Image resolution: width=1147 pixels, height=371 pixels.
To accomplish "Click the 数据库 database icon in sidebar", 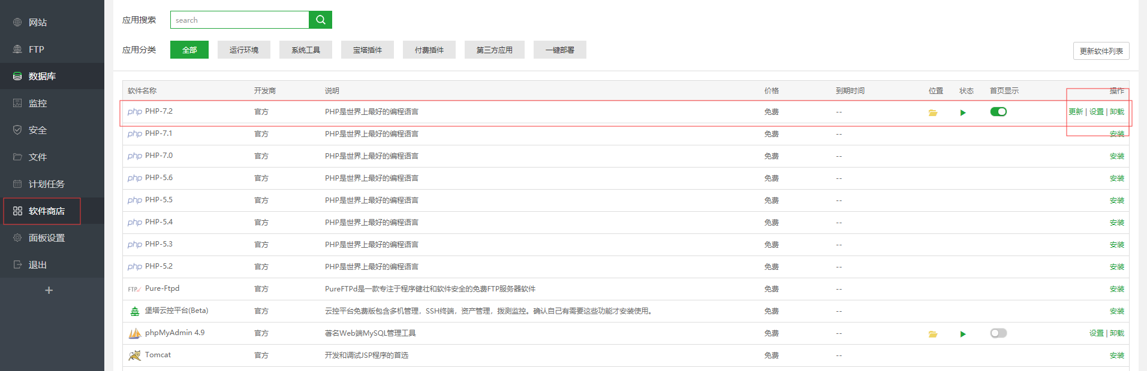I will [x=17, y=76].
